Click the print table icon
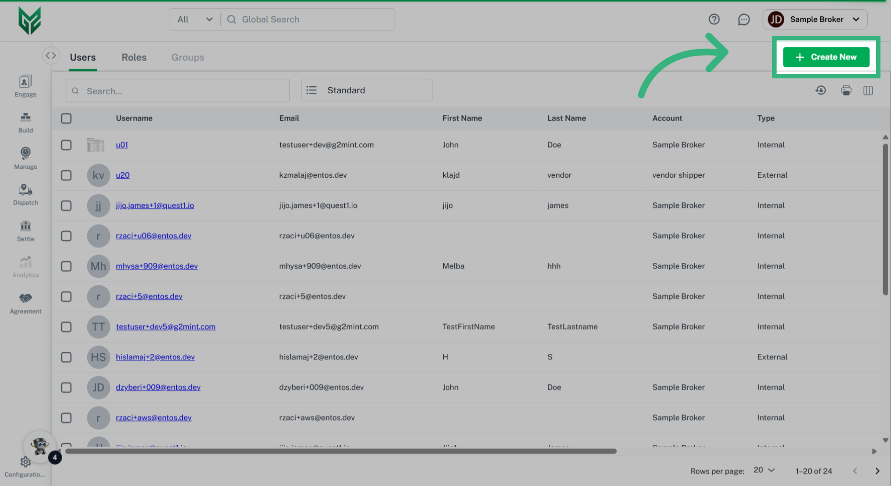891x486 pixels. (846, 90)
